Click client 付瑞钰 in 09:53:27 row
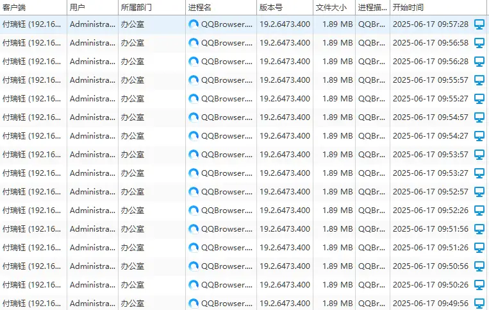The height and width of the screenshot is (310, 489). click(x=31, y=173)
